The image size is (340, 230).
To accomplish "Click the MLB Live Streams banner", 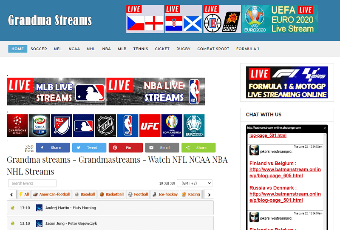I will [56, 92].
